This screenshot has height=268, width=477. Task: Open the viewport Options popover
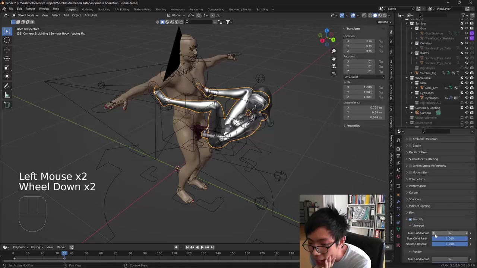(x=383, y=22)
